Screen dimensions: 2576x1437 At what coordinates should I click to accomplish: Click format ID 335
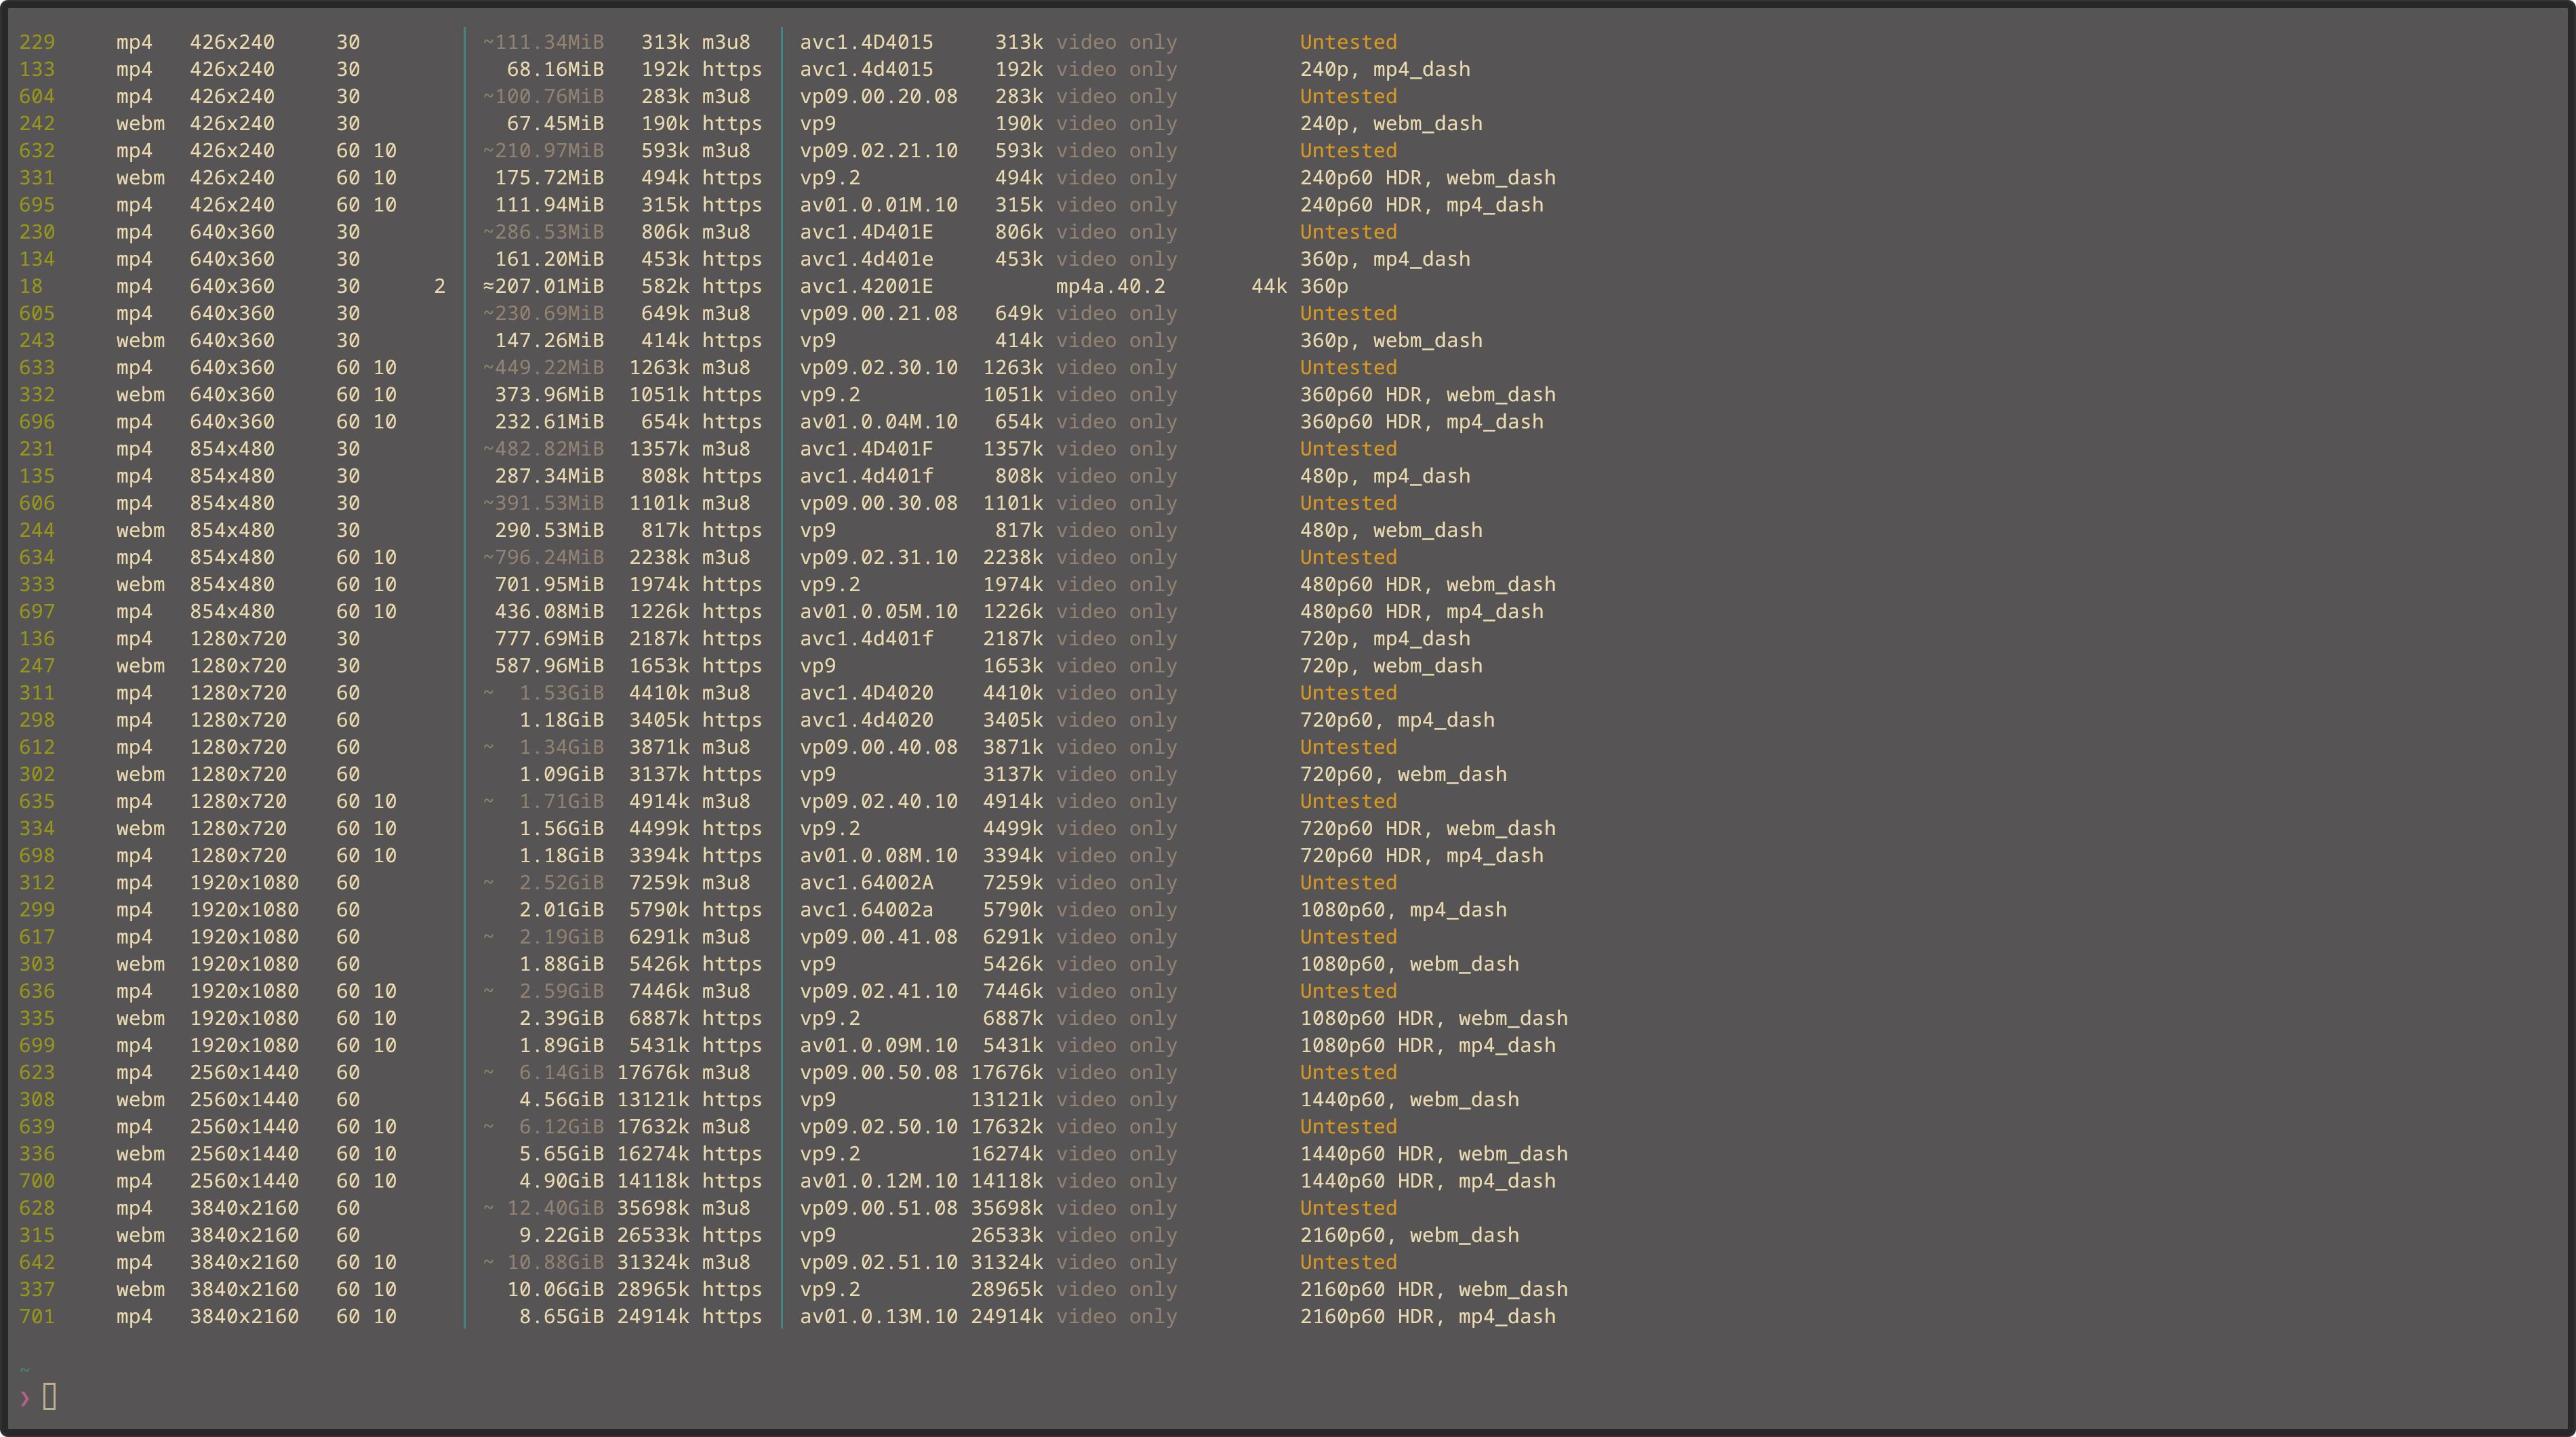[x=37, y=1018]
